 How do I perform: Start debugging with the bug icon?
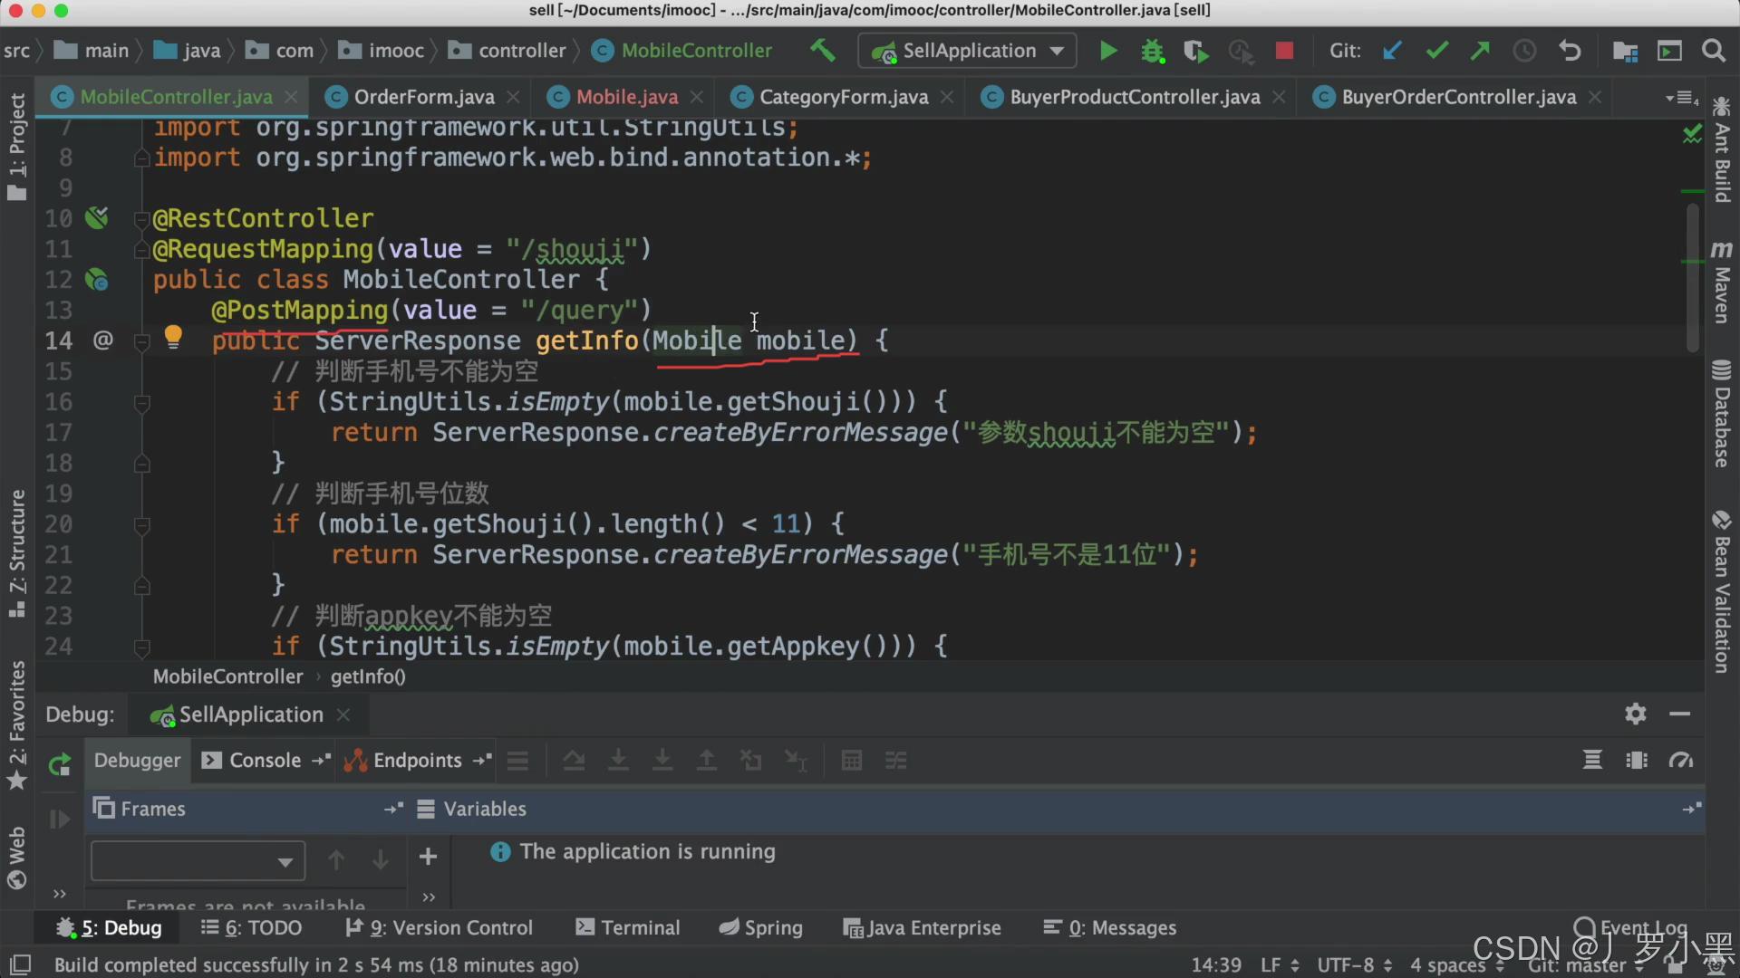click(x=1152, y=51)
